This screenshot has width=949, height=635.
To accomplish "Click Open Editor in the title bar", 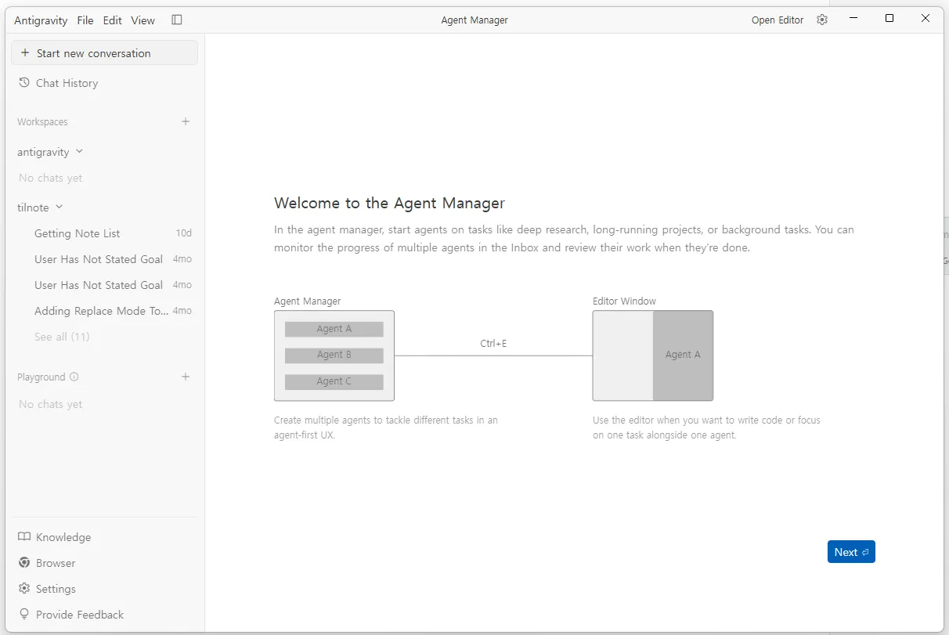I will pyautogui.click(x=778, y=20).
